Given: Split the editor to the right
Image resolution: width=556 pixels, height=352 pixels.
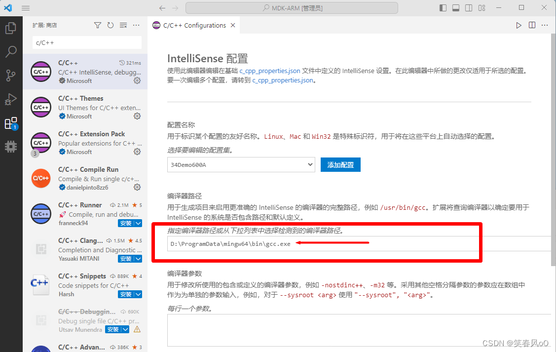Looking at the screenshot, I should click(532, 25).
